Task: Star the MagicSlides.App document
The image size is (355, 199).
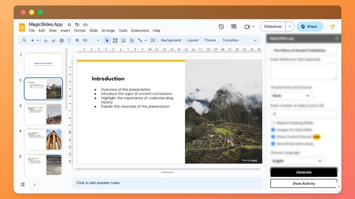Action: tap(69, 25)
